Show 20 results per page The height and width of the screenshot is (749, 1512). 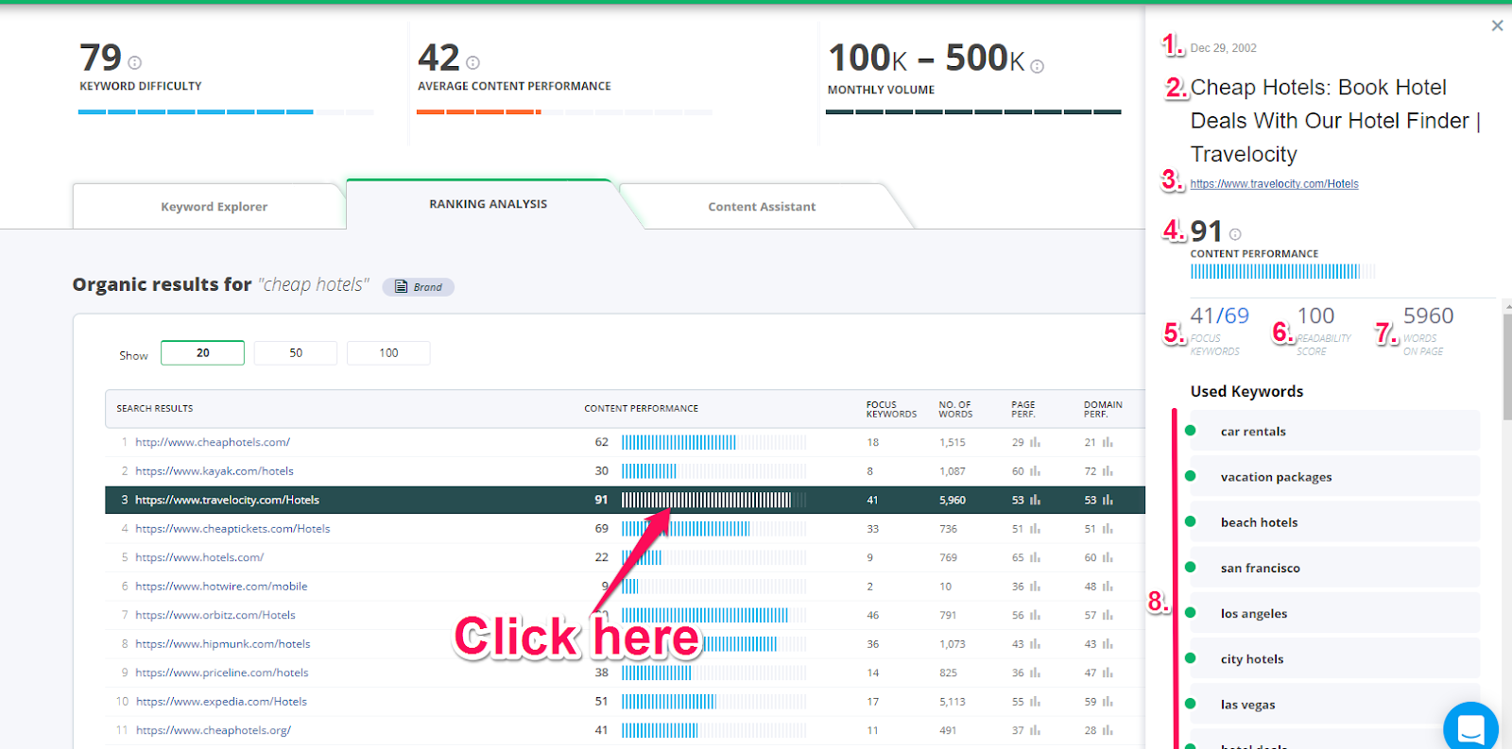[202, 353]
